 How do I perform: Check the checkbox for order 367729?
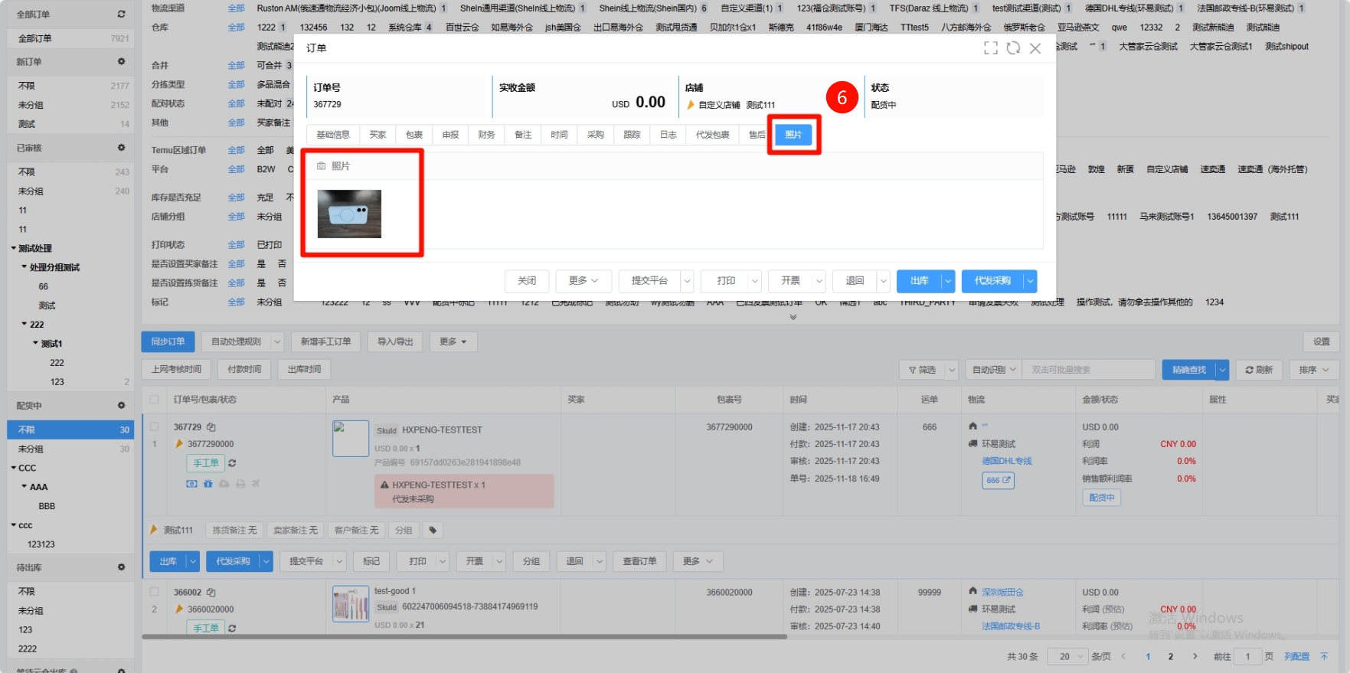pos(155,427)
